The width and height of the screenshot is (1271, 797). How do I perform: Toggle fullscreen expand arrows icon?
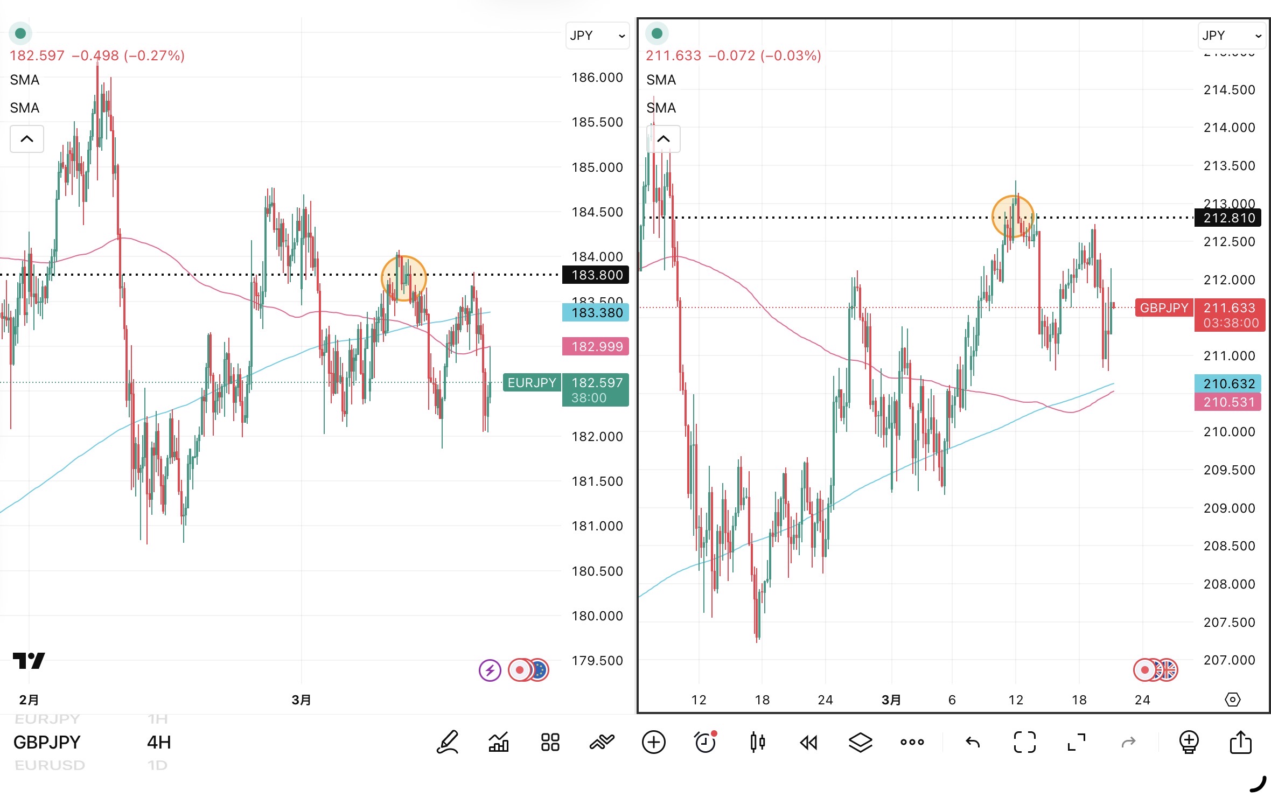1077,743
